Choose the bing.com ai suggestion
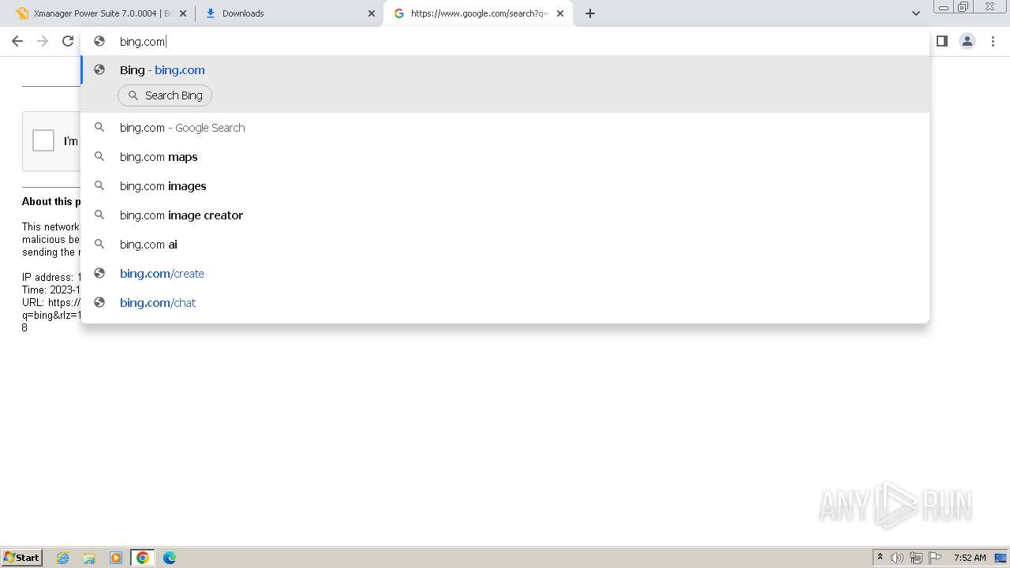1010x568 pixels. coord(505,245)
